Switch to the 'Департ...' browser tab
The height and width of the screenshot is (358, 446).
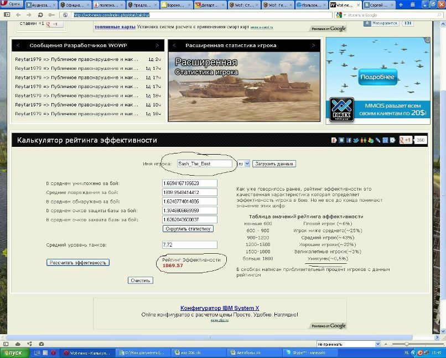[x=211, y=4]
